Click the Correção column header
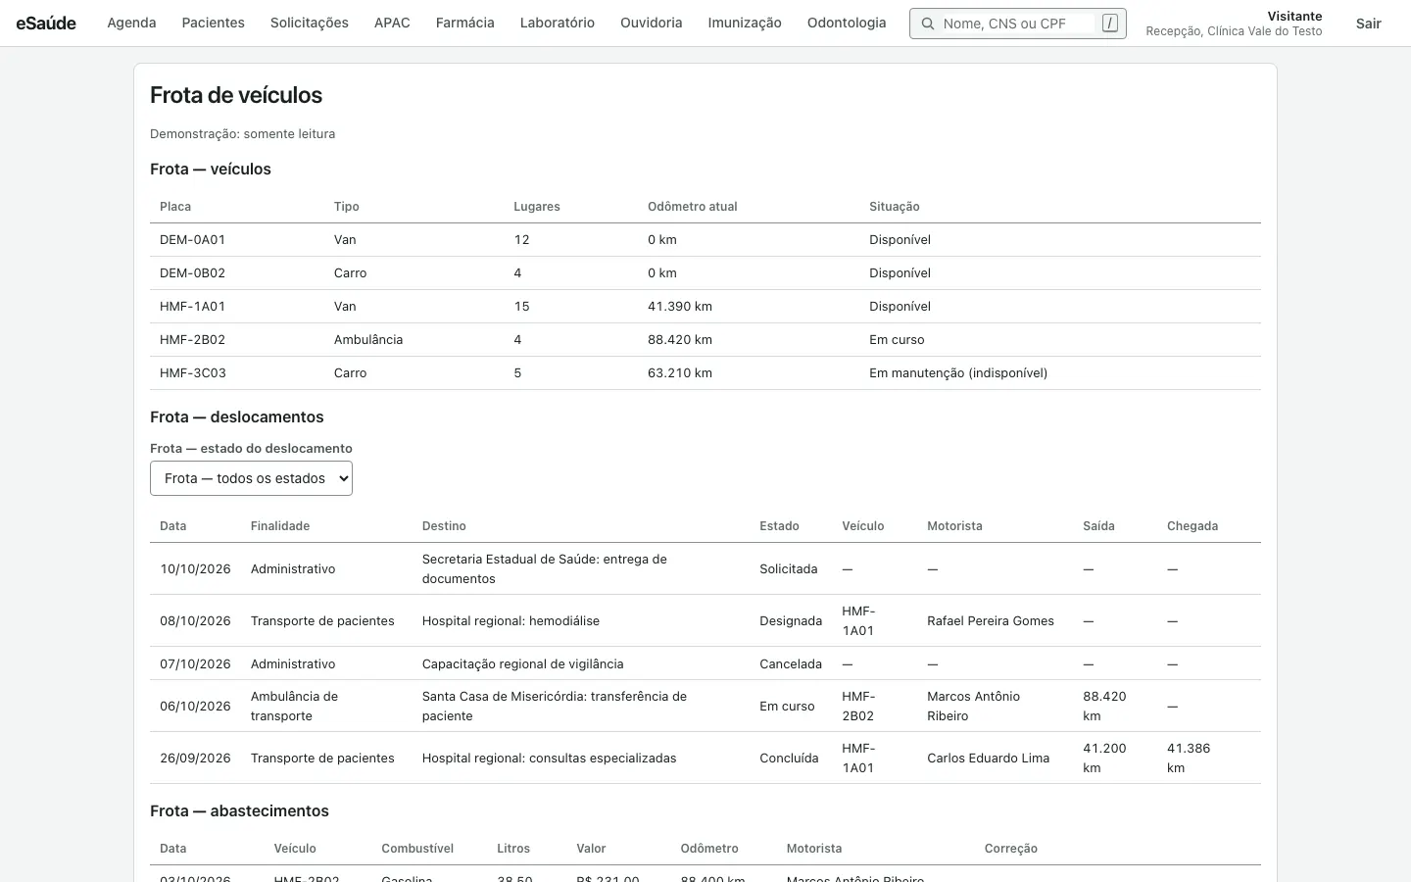 pos(1011,849)
